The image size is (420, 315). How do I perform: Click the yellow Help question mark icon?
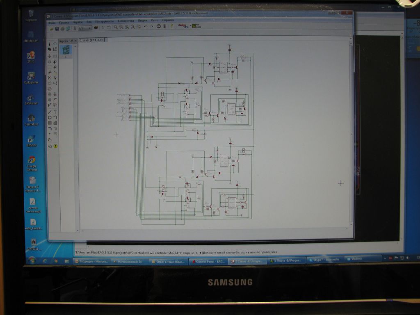(x=171, y=27)
